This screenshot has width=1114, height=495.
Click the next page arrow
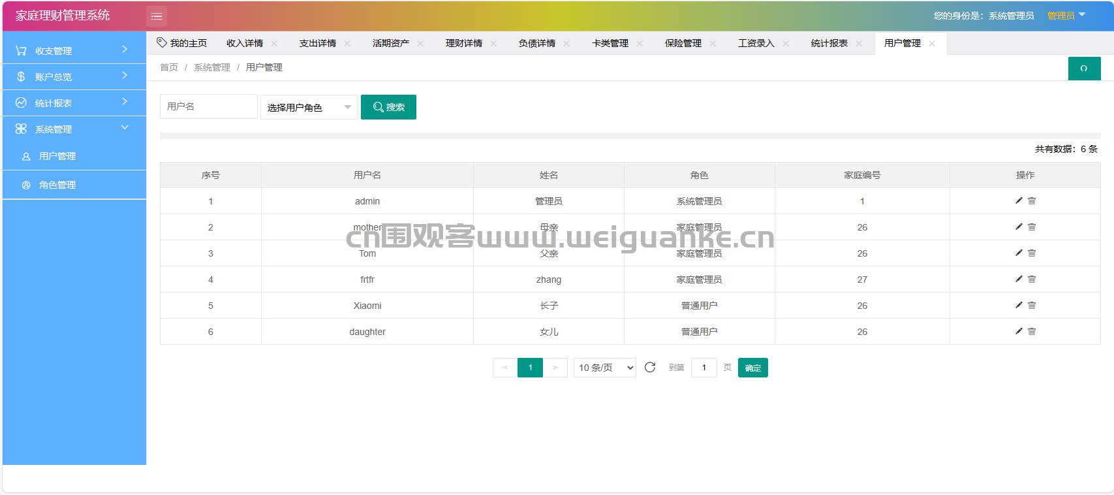point(555,368)
